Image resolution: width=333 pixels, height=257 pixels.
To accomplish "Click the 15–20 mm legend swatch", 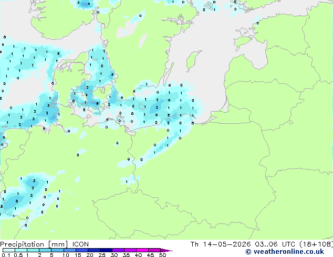I will tap(82, 250).
